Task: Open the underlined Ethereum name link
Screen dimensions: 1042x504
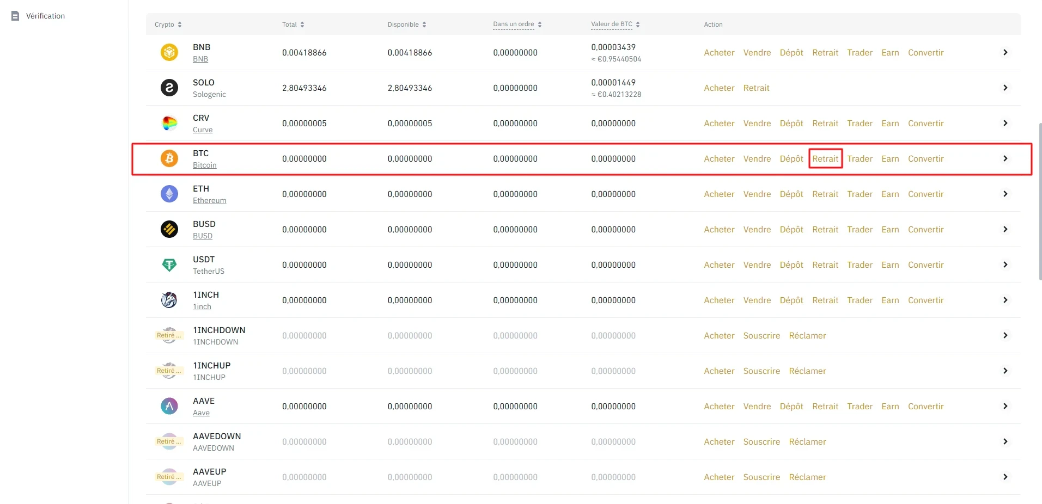Action: pyautogui.click(x=209, y=200)
